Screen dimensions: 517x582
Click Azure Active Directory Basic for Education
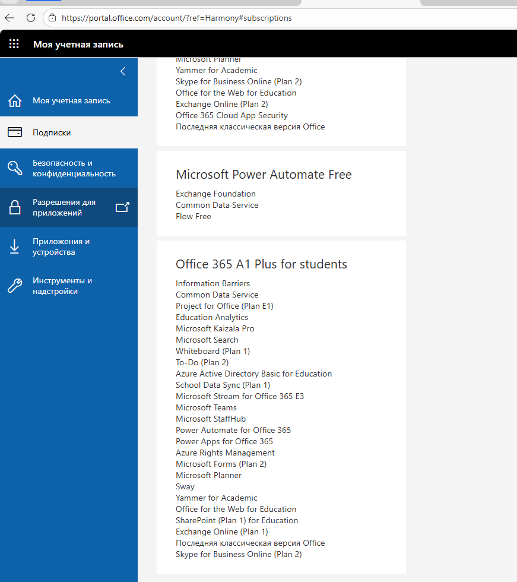(x=253, y=374)
